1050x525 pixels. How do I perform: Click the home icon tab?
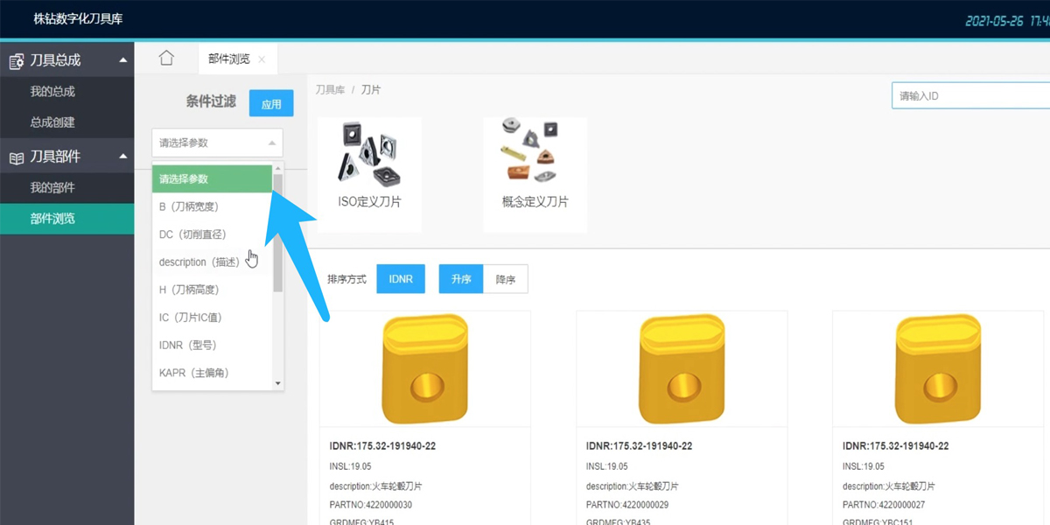166,59
